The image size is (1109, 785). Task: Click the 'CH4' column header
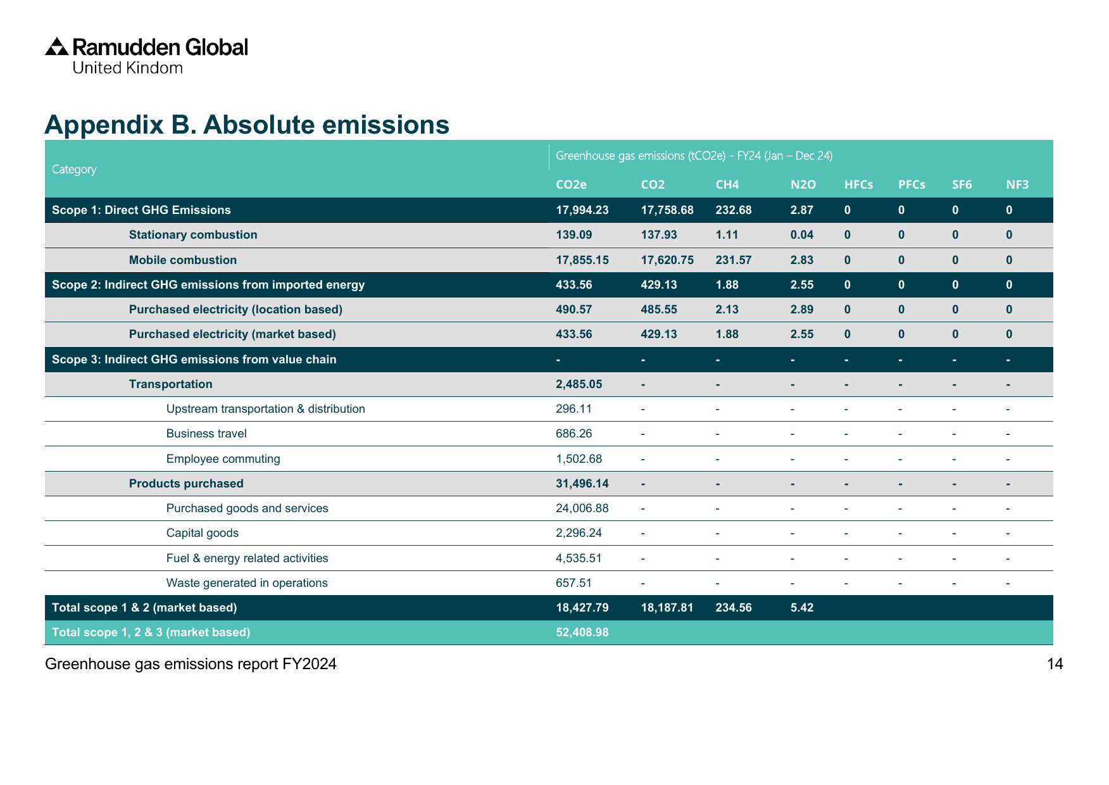coord(727,185)
